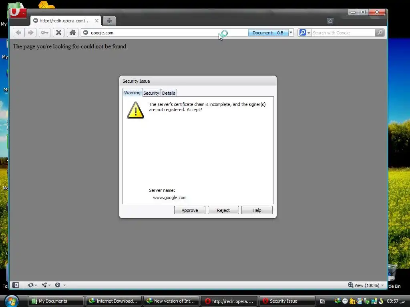Viewport: 410px width, 307px height.
Task: Switch to the Security tab
Action: (151, 93)
